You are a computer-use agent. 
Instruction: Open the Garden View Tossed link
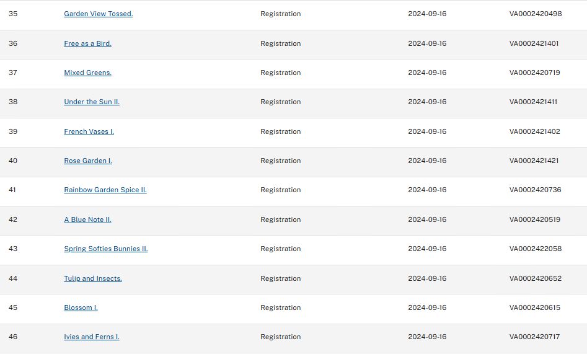[98, 14]
